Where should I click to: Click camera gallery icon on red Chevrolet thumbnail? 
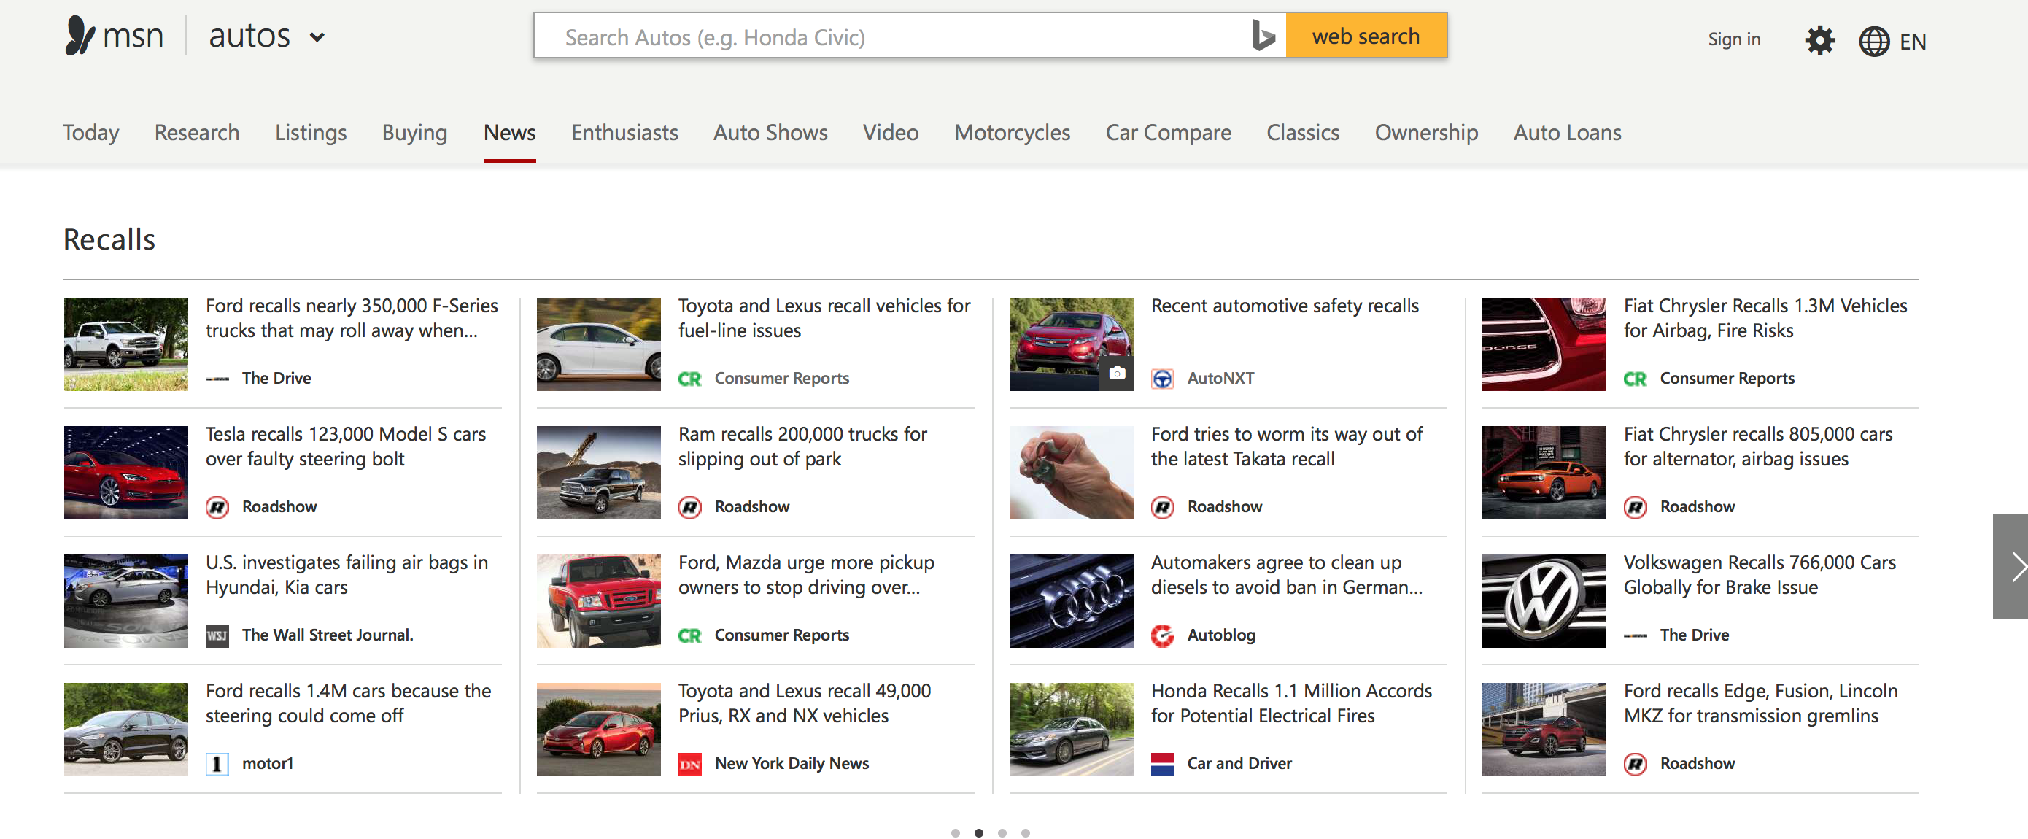pos(1115,373)
